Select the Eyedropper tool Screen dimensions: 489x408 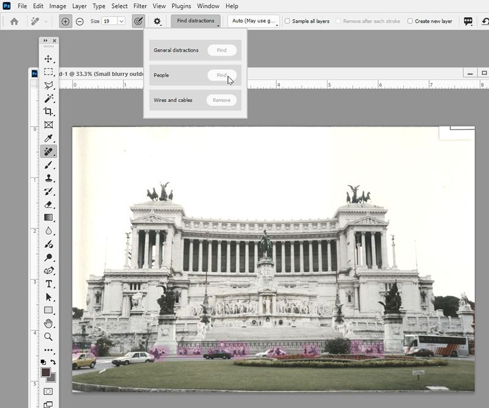(48, 138)
